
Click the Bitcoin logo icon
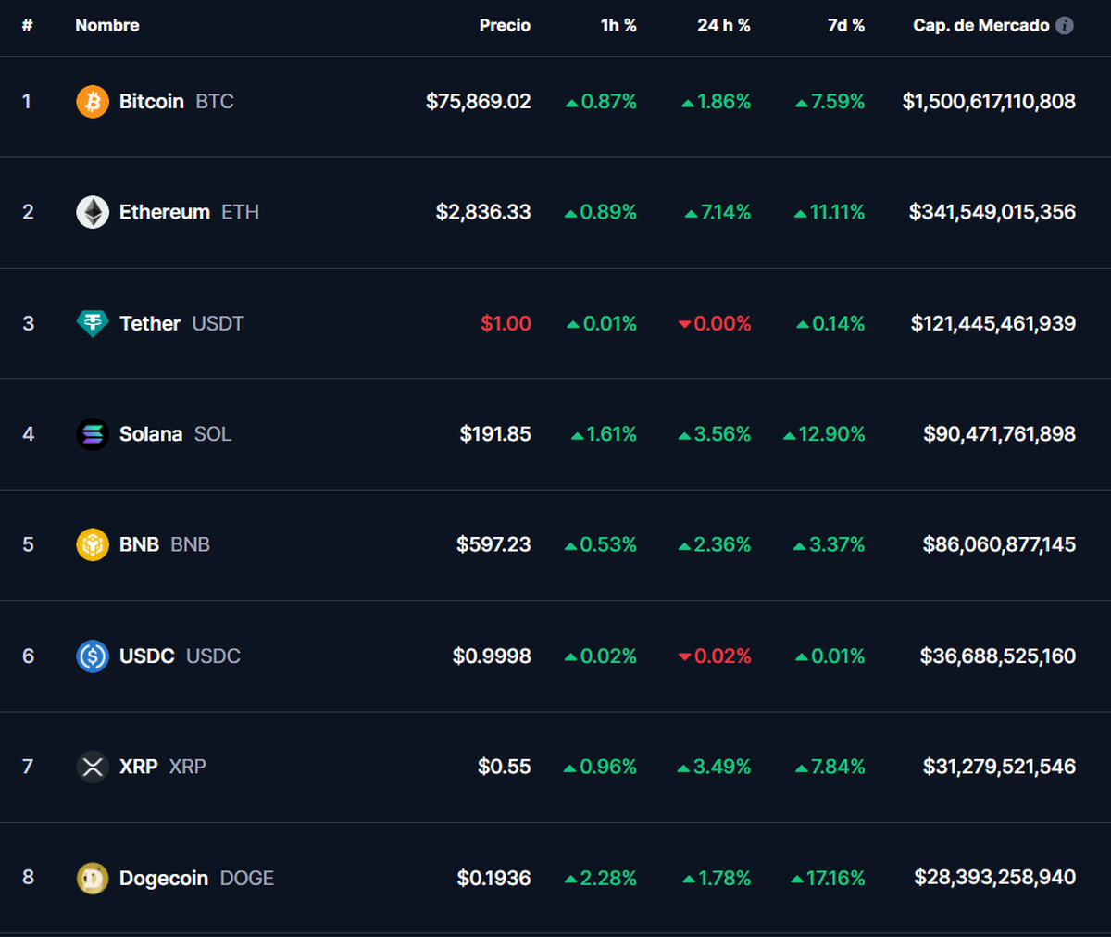tap(93, 102)
